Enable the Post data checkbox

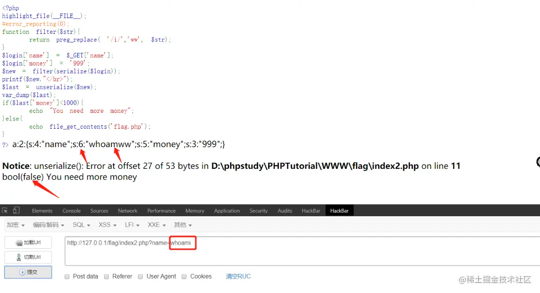[67, 276]
